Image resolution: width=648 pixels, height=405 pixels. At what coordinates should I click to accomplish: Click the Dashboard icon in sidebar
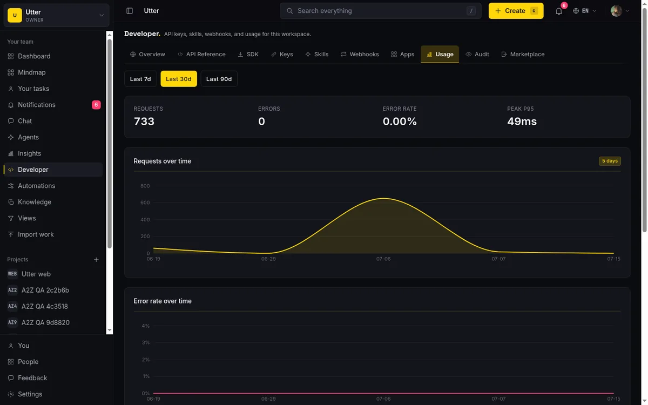[x=11, y=56]
